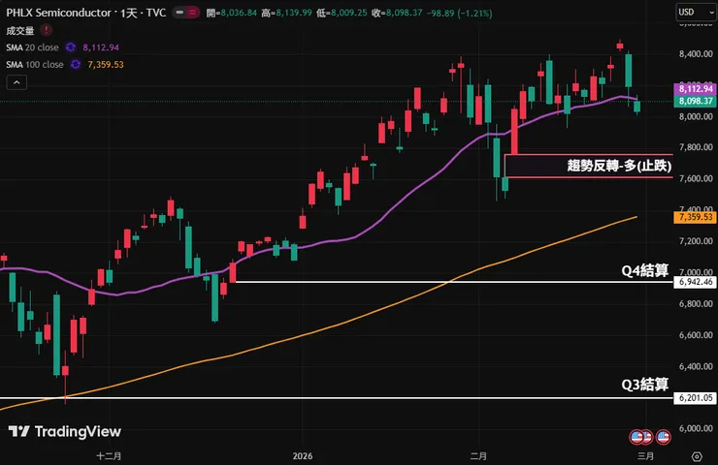This screenshot has height=465, width=718.
Task: Click the Q4結算 annotation text
Action: (x=644, y=270)
